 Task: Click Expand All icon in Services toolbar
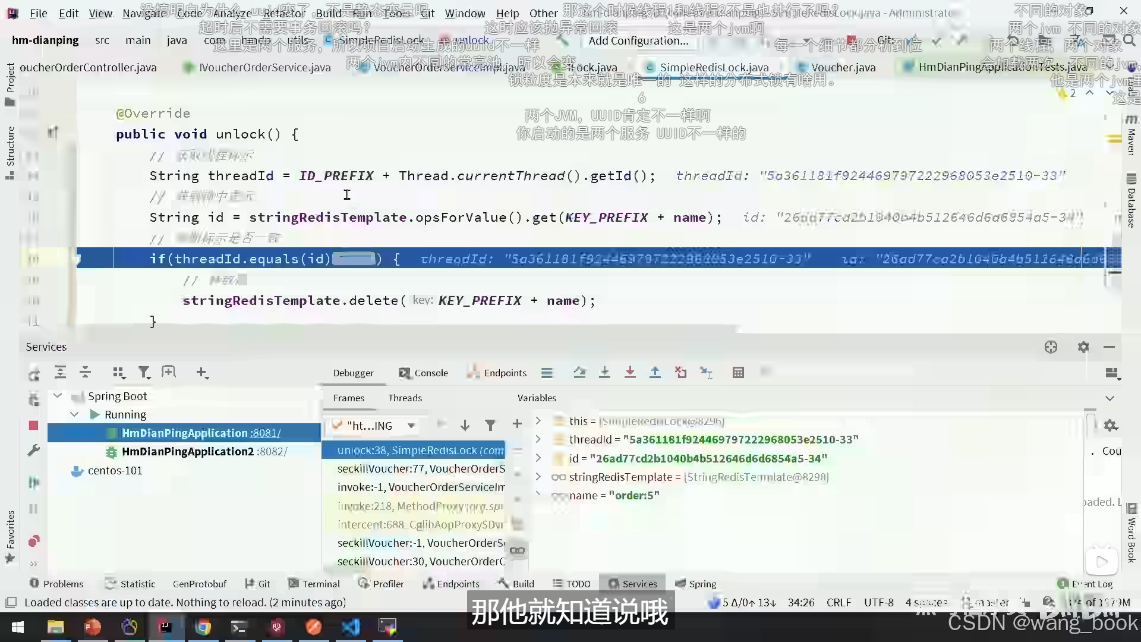60,373
